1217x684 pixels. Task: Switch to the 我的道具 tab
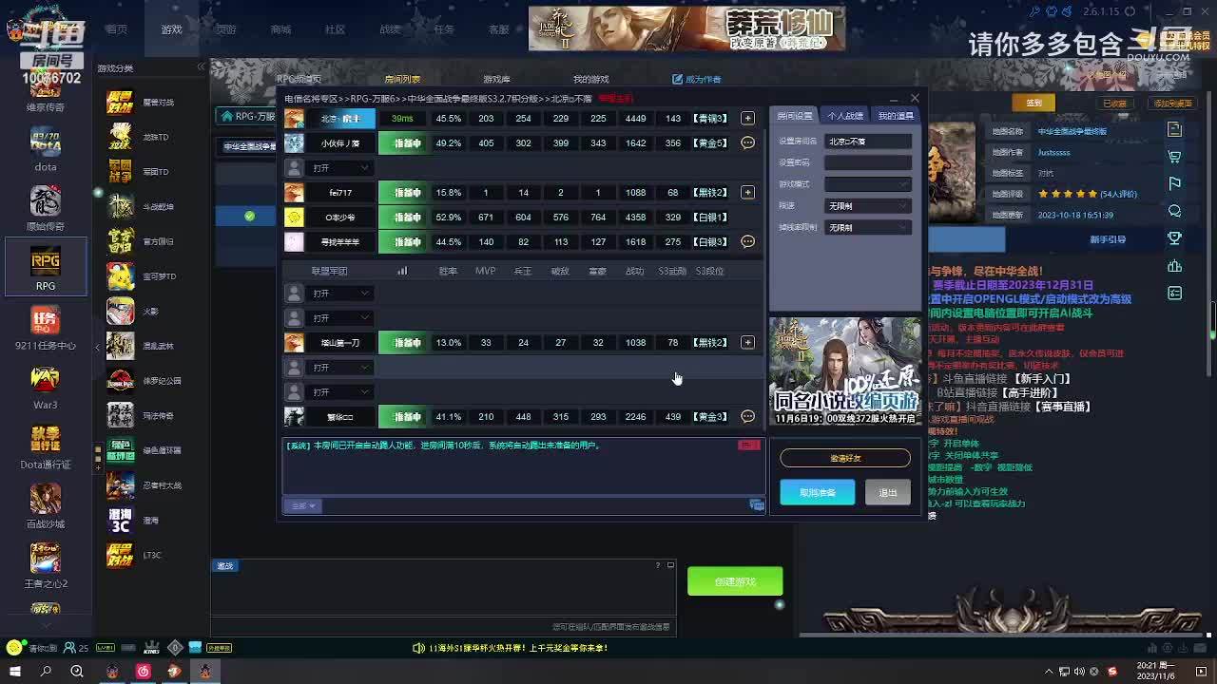coord(895,116)
